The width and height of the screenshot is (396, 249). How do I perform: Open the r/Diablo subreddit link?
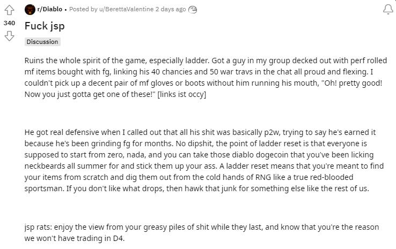[x=49, y=9]
